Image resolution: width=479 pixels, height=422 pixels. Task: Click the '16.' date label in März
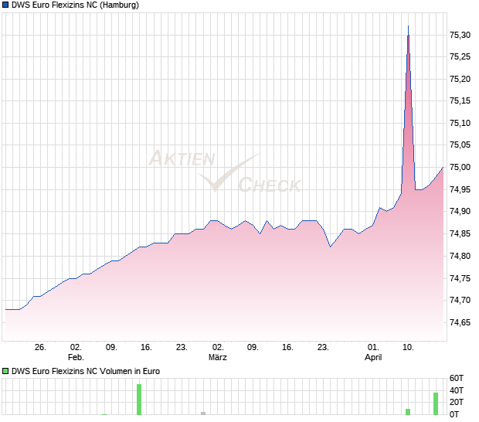(287, 348)
